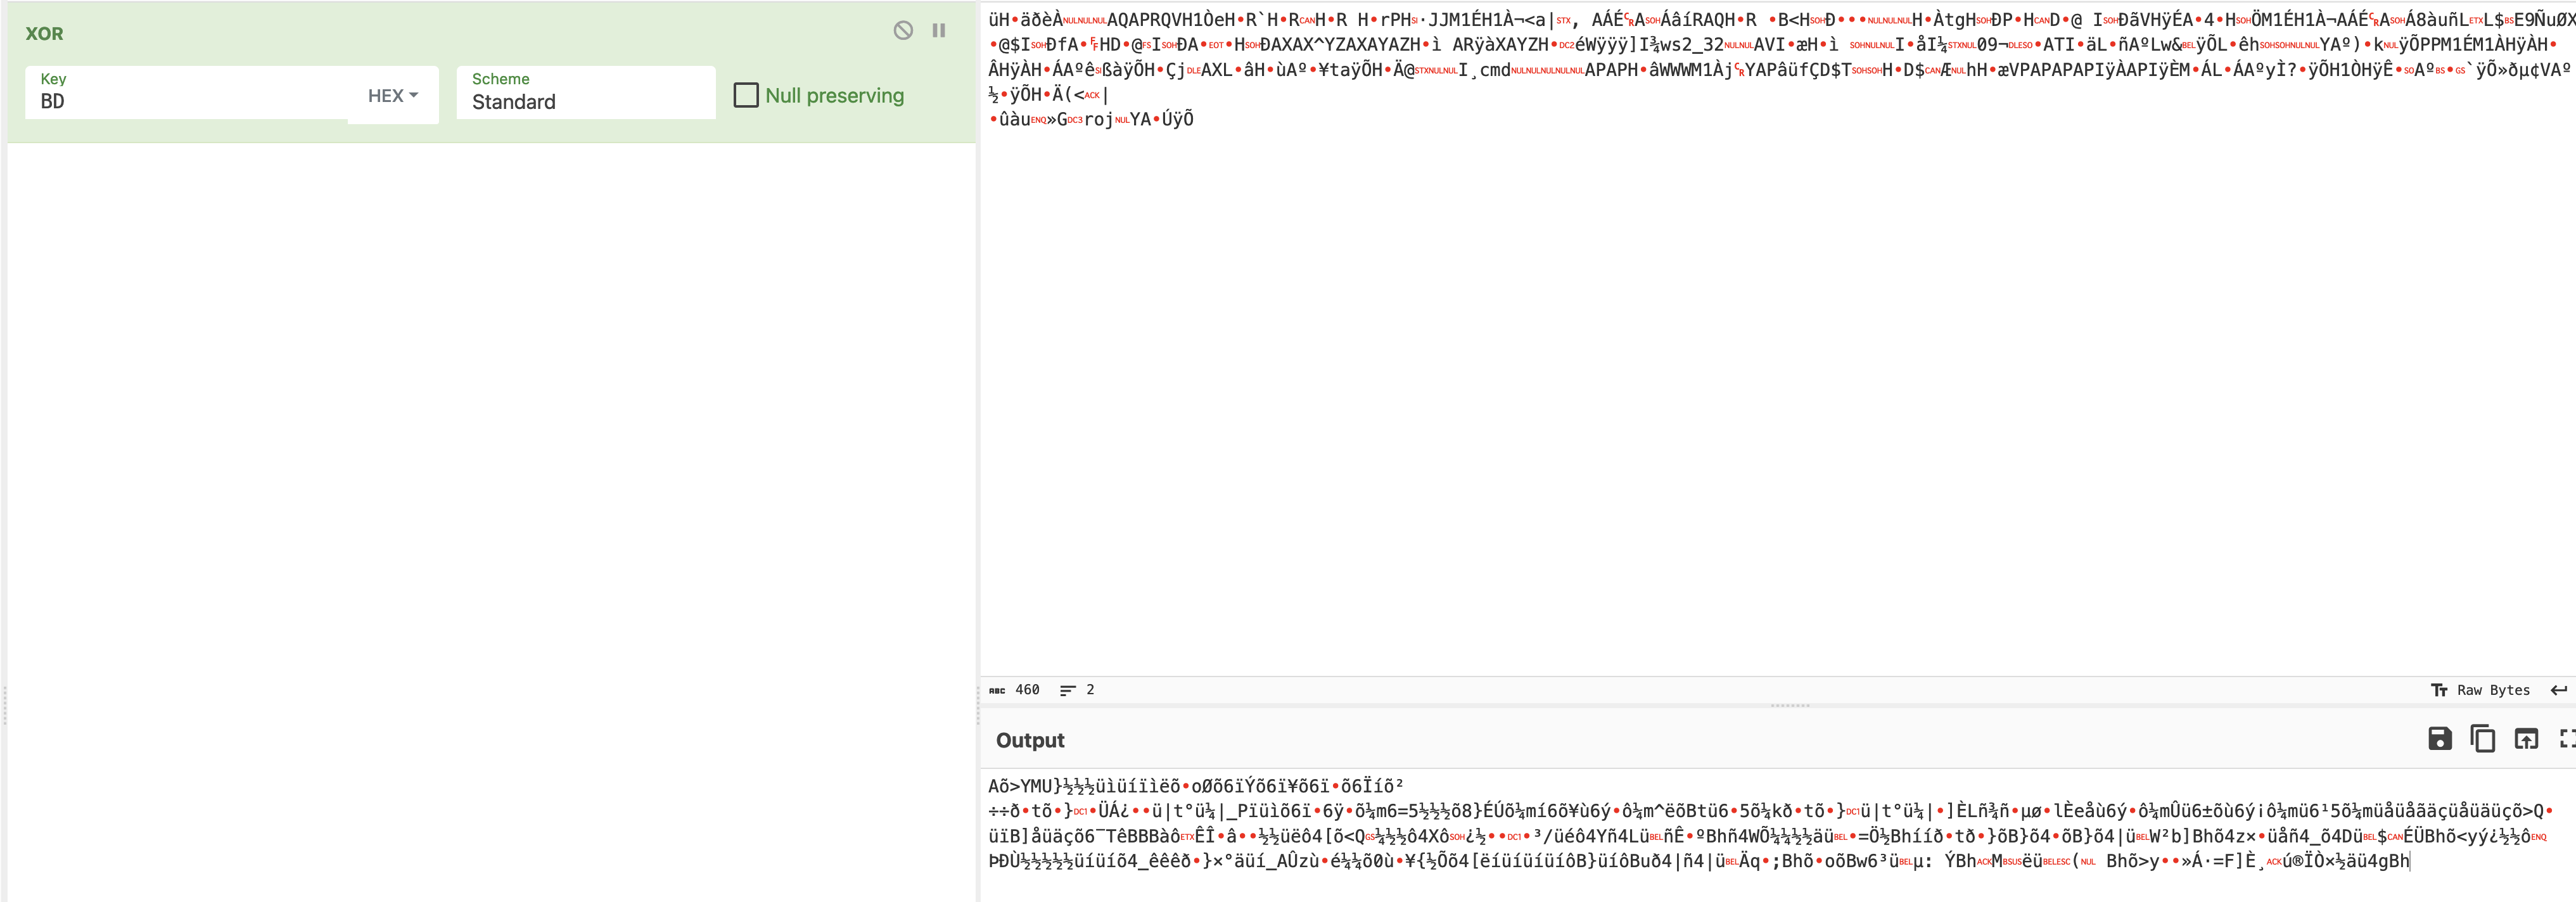Replace input with output icon
The image size is (2576, 902).
[x=2526, y=739]
